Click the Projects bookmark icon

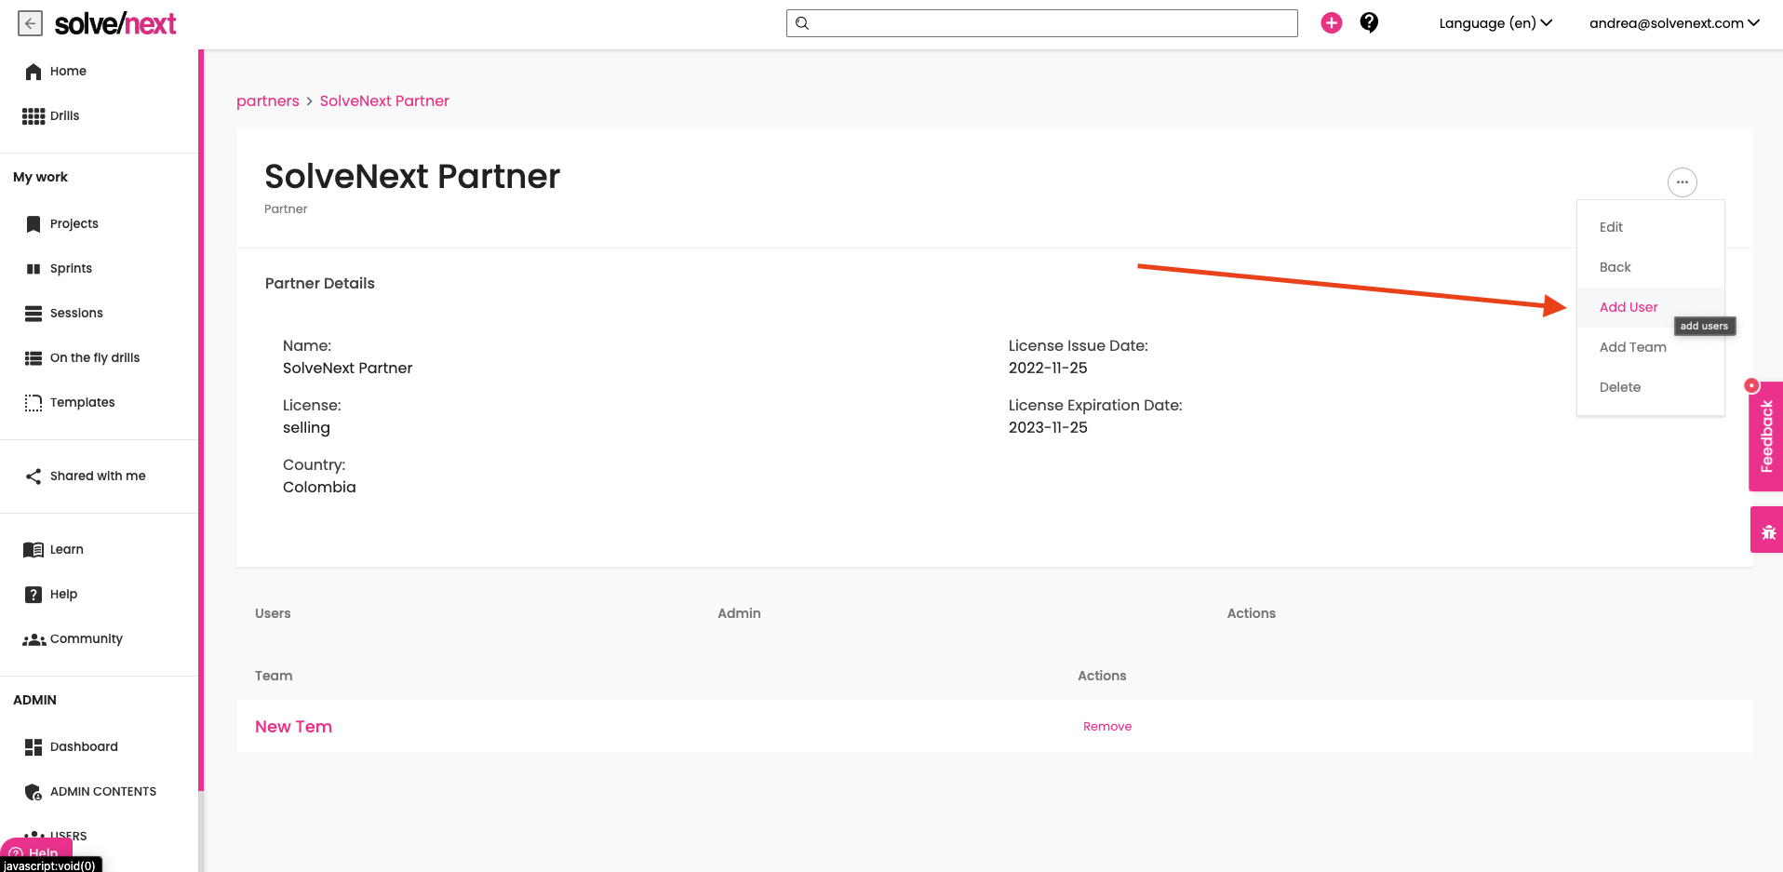(x=34, y=224)
